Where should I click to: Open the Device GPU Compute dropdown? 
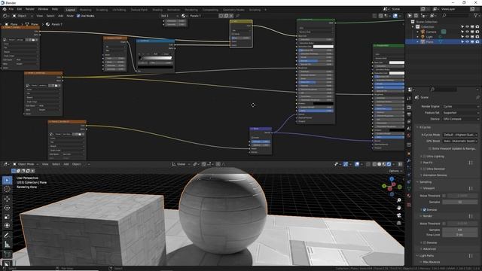[x=460, y=119]
